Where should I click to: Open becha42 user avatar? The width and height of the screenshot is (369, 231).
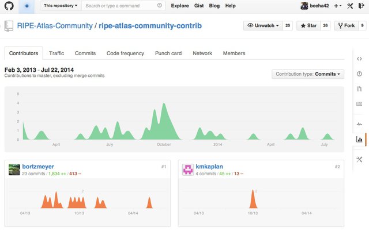[304, 6]
